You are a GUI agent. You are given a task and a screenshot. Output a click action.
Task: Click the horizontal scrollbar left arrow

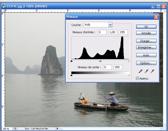click(61, 129)
